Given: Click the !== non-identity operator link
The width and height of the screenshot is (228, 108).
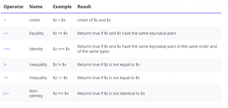Looking at the screenshot, I should pyautogui.click(x=6, y=93).
